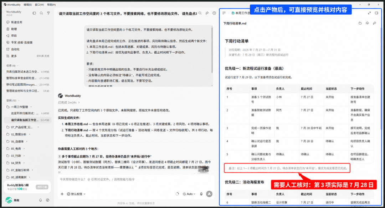Open the 编辑(E) menu

point(28,5)
